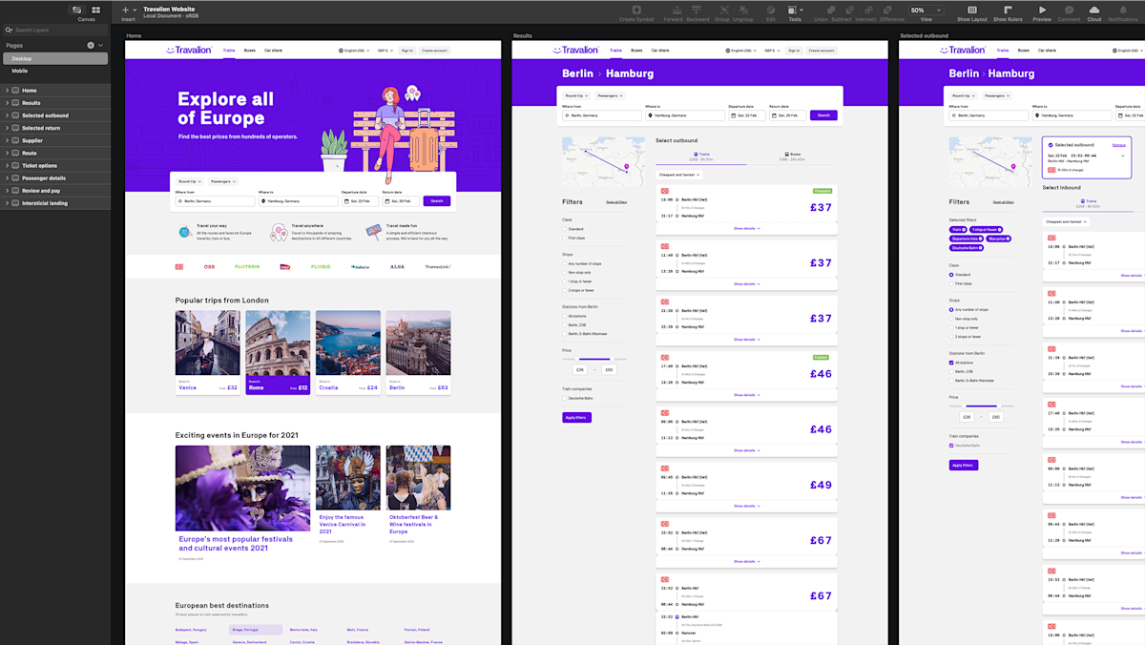1145x645 pixels.
Task: Check All stations box in Results filters
Action: pos(565,316)
